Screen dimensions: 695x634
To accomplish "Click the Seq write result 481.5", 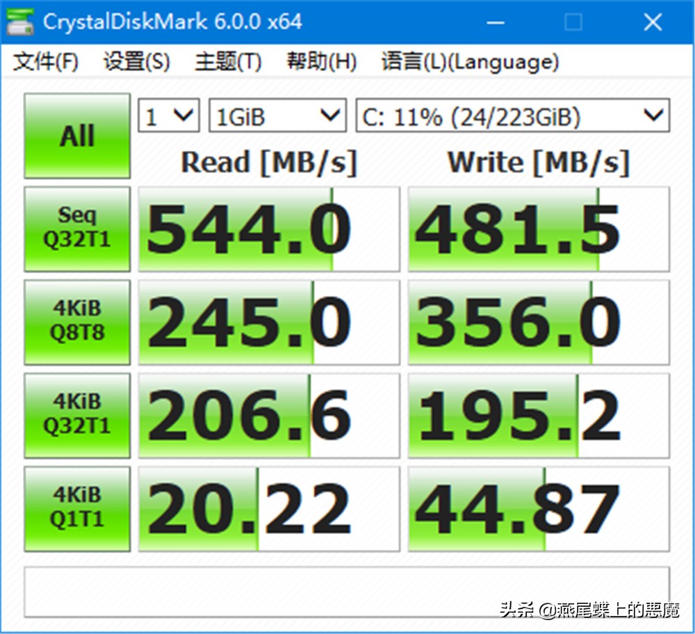I will pos(539,229).
